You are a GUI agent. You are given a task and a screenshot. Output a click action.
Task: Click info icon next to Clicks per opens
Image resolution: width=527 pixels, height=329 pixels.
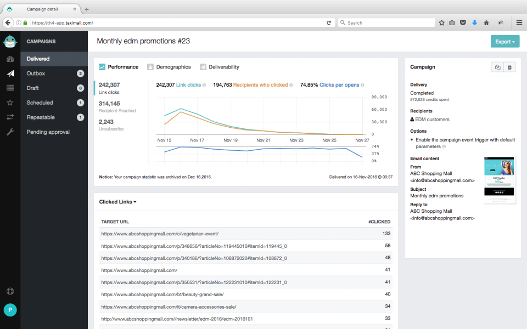coord(362,86)
